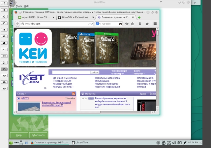211x148 pixels.
Task: Open the Платформа ПК section
Action: (145, 78)
